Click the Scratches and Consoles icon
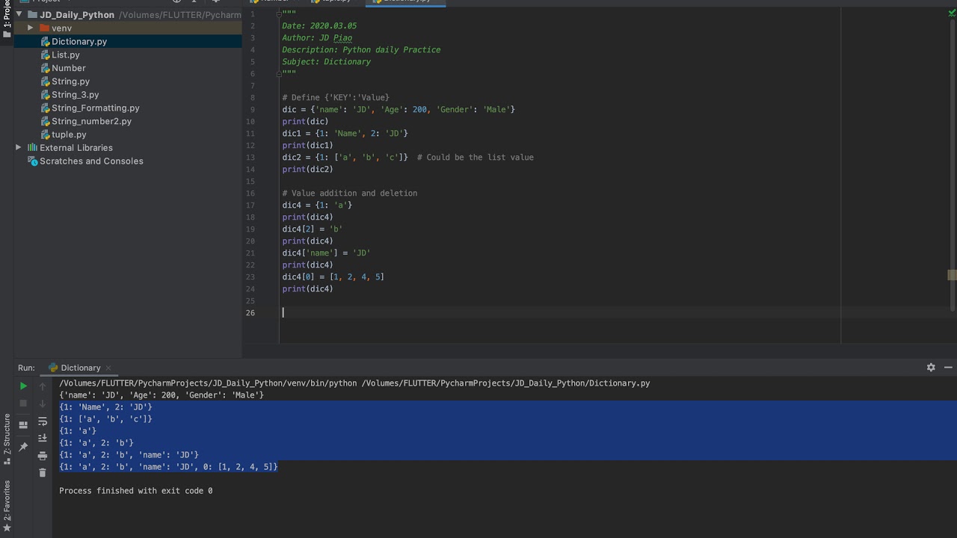 tap(32, 161)
